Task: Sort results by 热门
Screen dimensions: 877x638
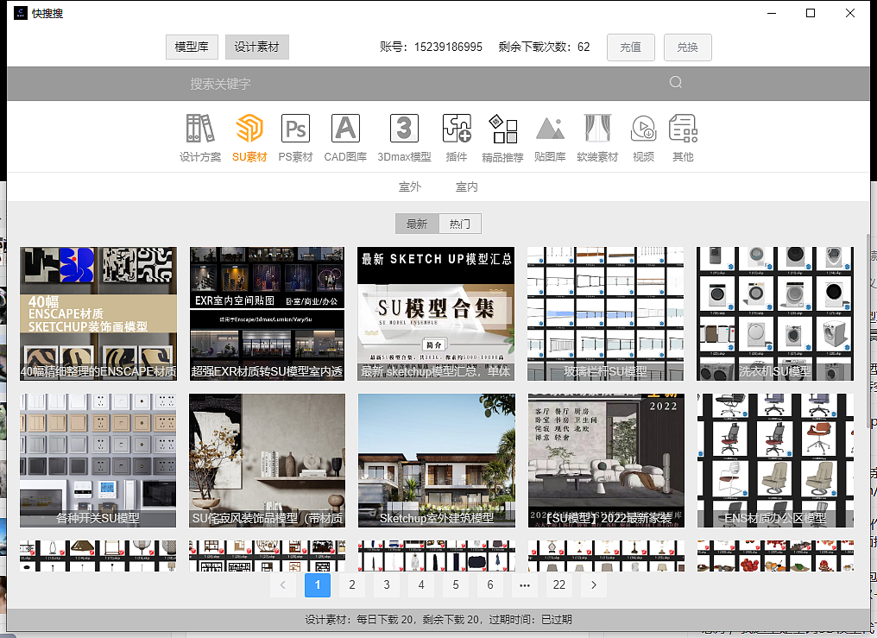Action: [460, 224]
